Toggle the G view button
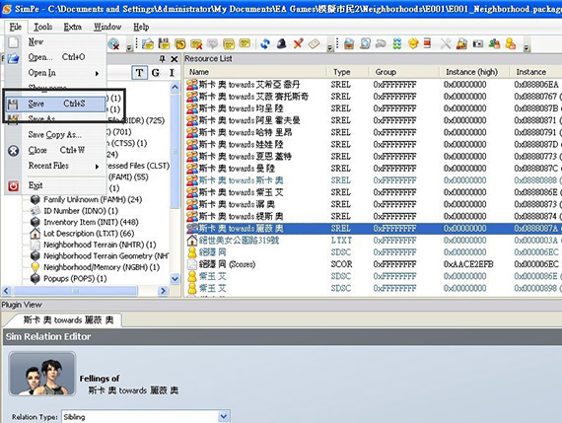The height and width of the screenshot is (423, 562). point(156,73)
